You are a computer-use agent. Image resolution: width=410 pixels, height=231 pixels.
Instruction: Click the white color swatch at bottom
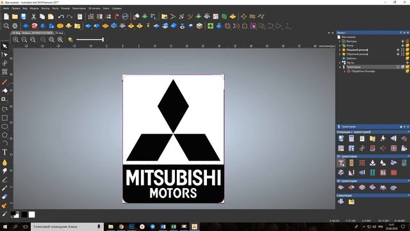pyautogui.click(x=32, y=215)
